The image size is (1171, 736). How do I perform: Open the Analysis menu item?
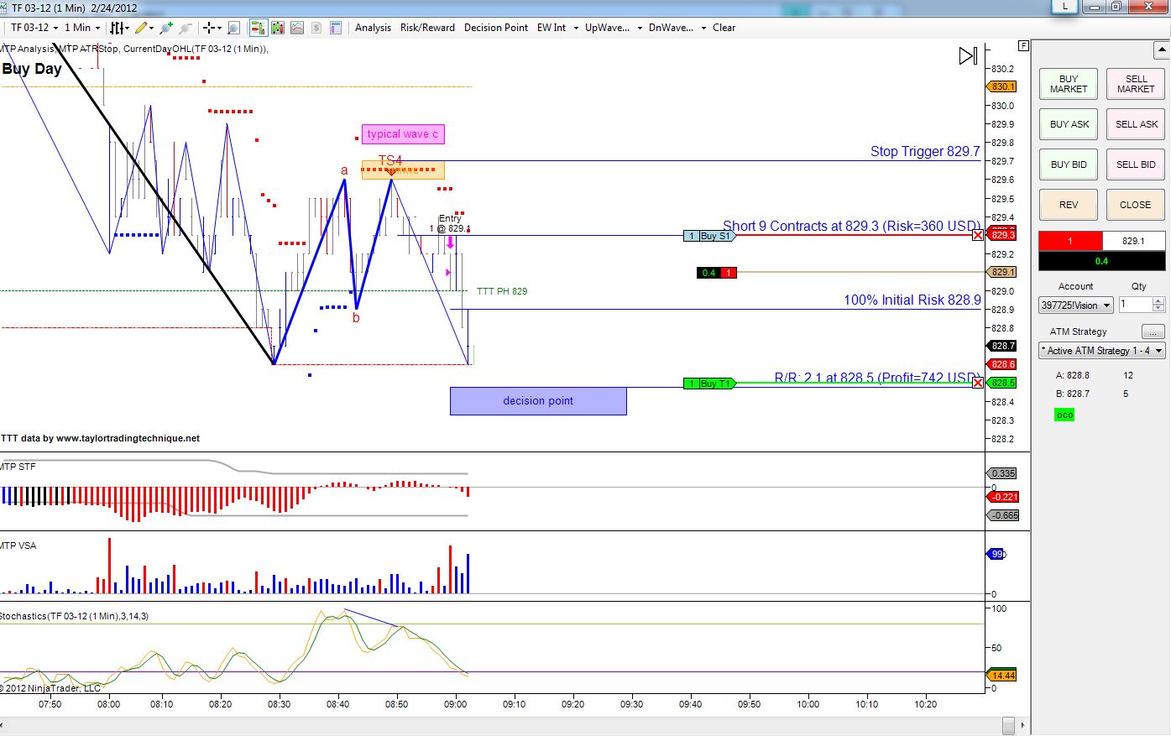(373, 28)
